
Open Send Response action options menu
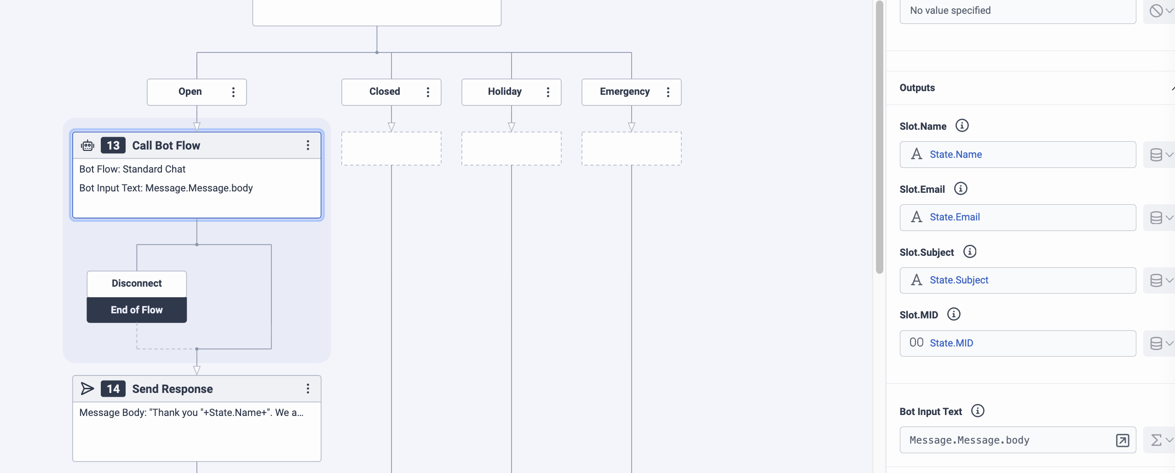pyautogui.click(x=308, y=389)
